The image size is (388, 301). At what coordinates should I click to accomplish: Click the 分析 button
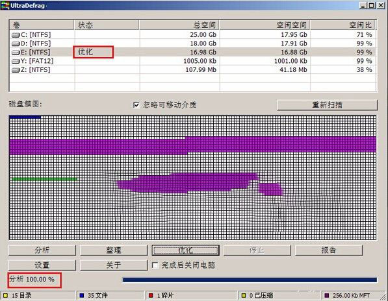pyautogui.click(x=42, y=250)
